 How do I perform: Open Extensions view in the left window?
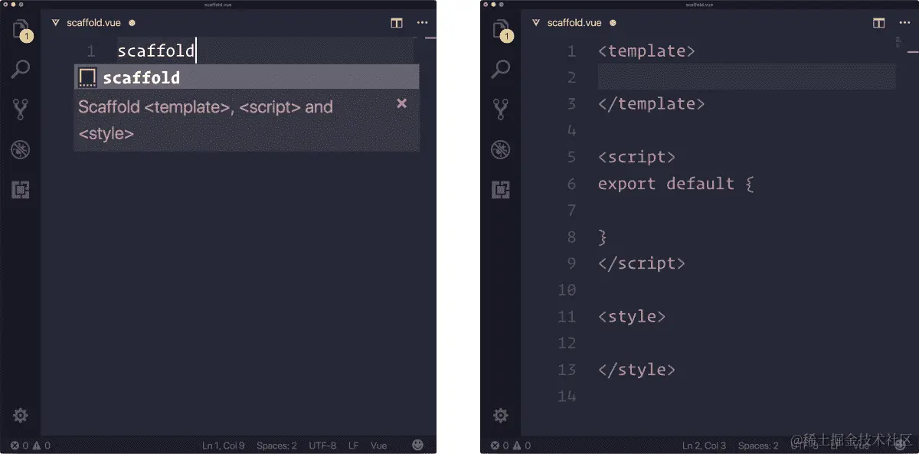pyautogui.click(x=21, y=189)
